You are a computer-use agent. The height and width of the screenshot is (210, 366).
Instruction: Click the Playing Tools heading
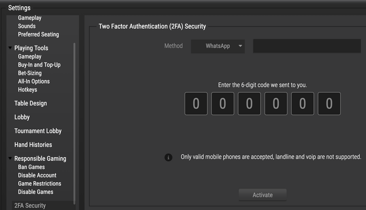tap(31, 48)
